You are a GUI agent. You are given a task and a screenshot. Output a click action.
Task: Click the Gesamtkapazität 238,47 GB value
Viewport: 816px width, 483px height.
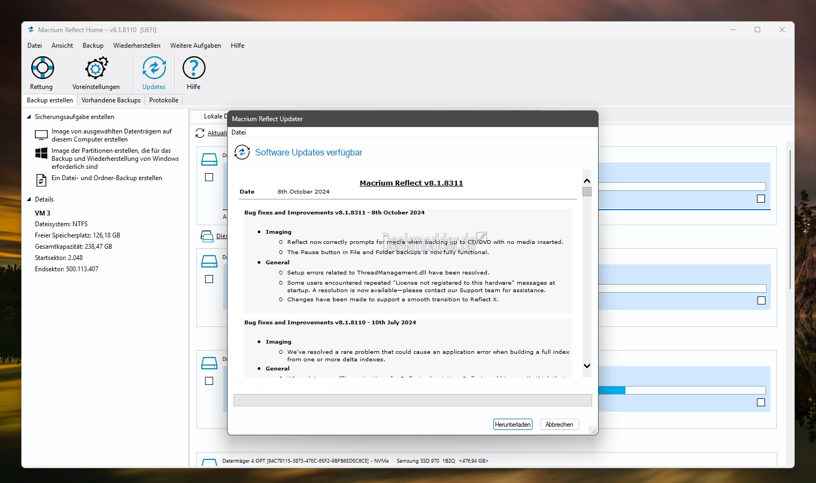[74, 247]
